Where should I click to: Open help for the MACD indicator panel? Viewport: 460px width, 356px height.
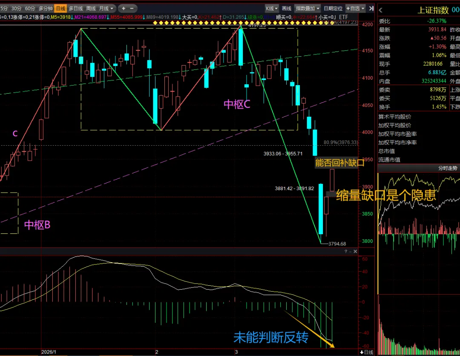pyautogui.click(x=345, y=251)
